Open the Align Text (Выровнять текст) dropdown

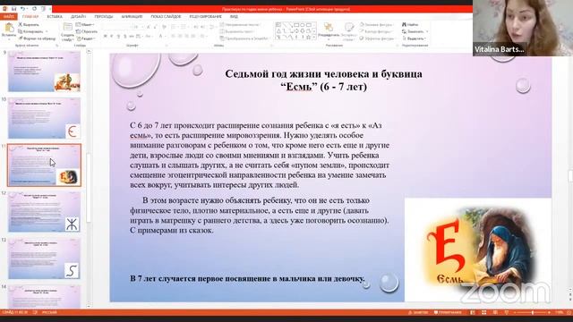click(238, 32)
